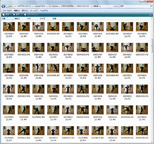
Task: Click file name label DSCN0039.JPG
Action: coord(127,138)
